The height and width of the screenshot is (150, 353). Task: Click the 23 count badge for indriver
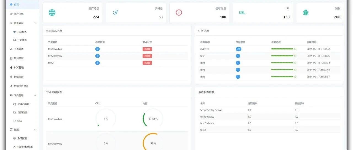239,49
